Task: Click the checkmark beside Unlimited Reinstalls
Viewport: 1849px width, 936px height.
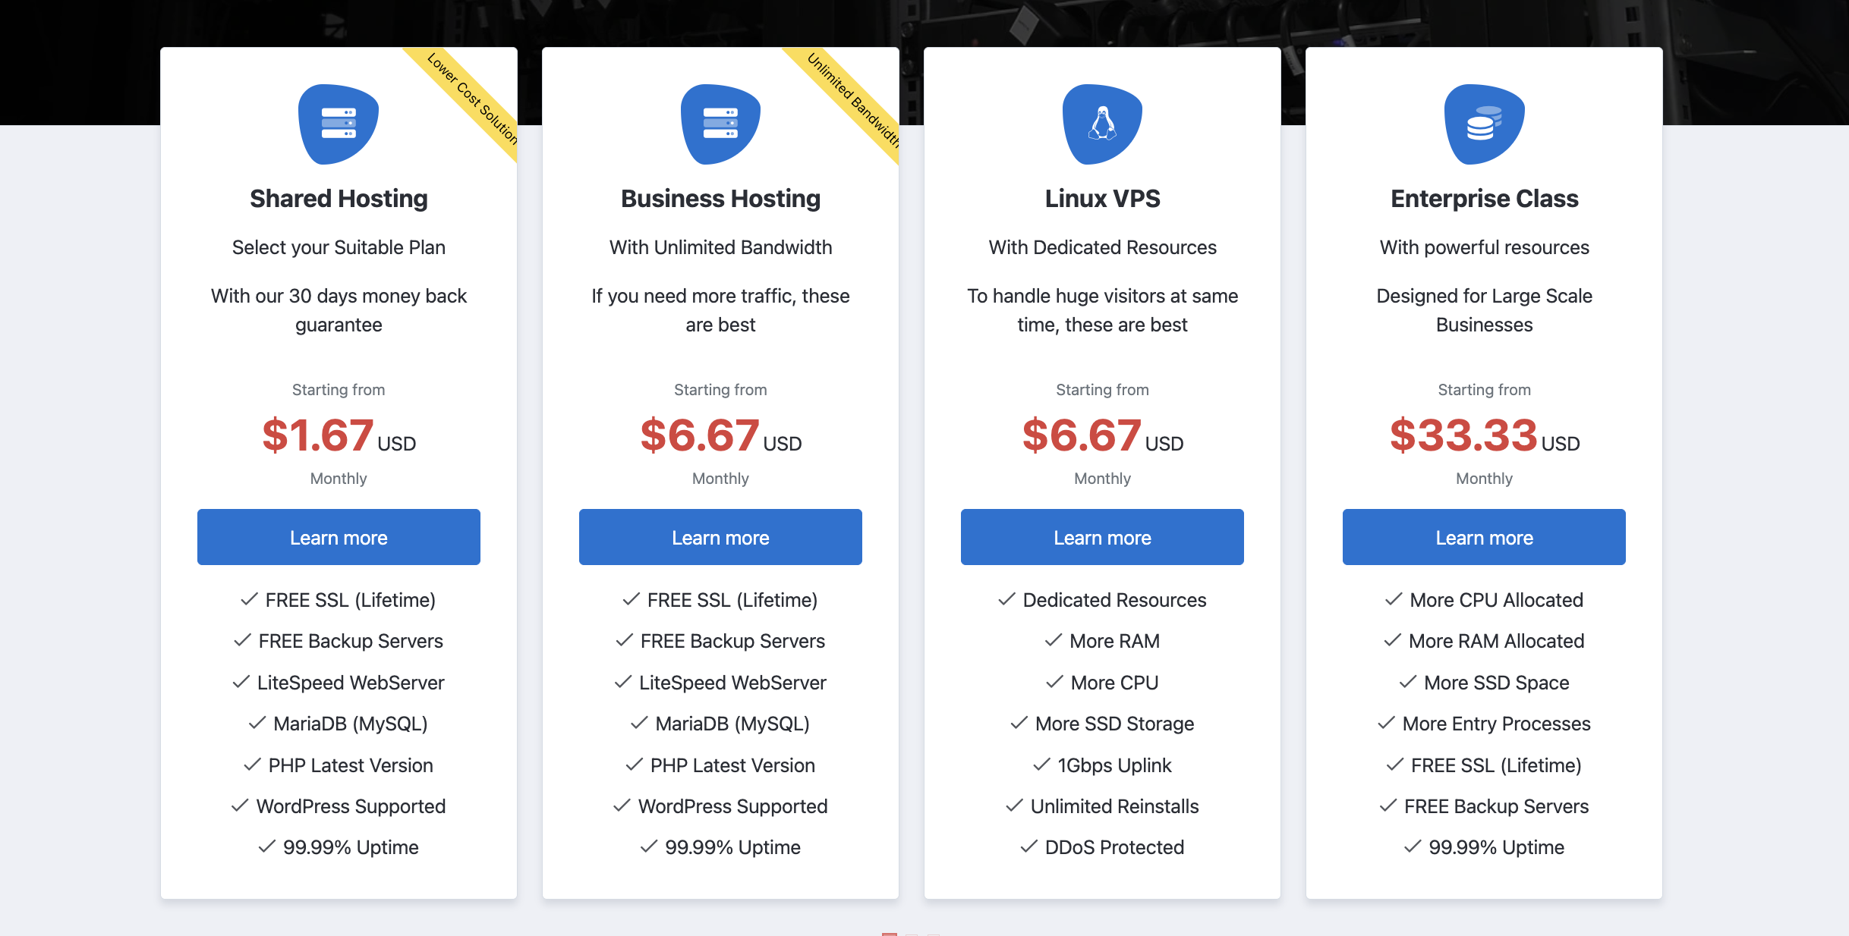Action: [x=1014, y=806]
